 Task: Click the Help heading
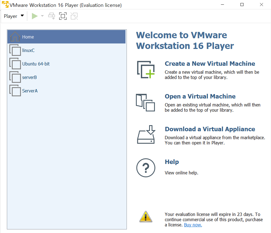tap(172, 162)
